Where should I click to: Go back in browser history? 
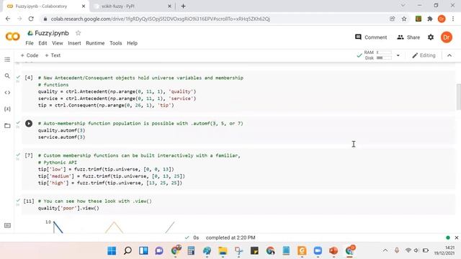pyautogui.click(x=8, y=19)
